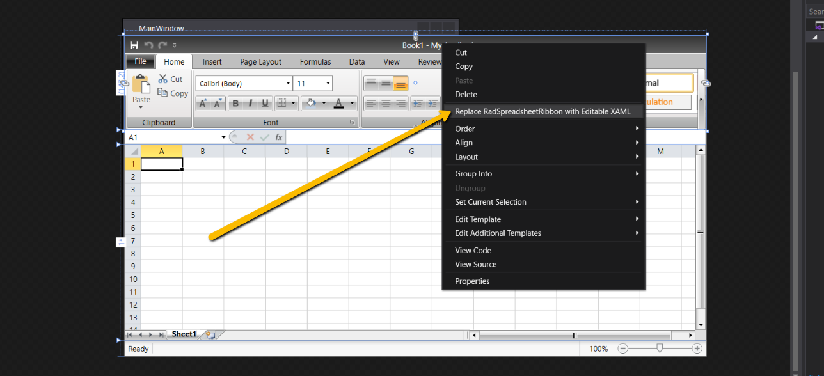Toggle Bold formatting
The width and height of the screenshot is (824, 376).
(235, 103)
